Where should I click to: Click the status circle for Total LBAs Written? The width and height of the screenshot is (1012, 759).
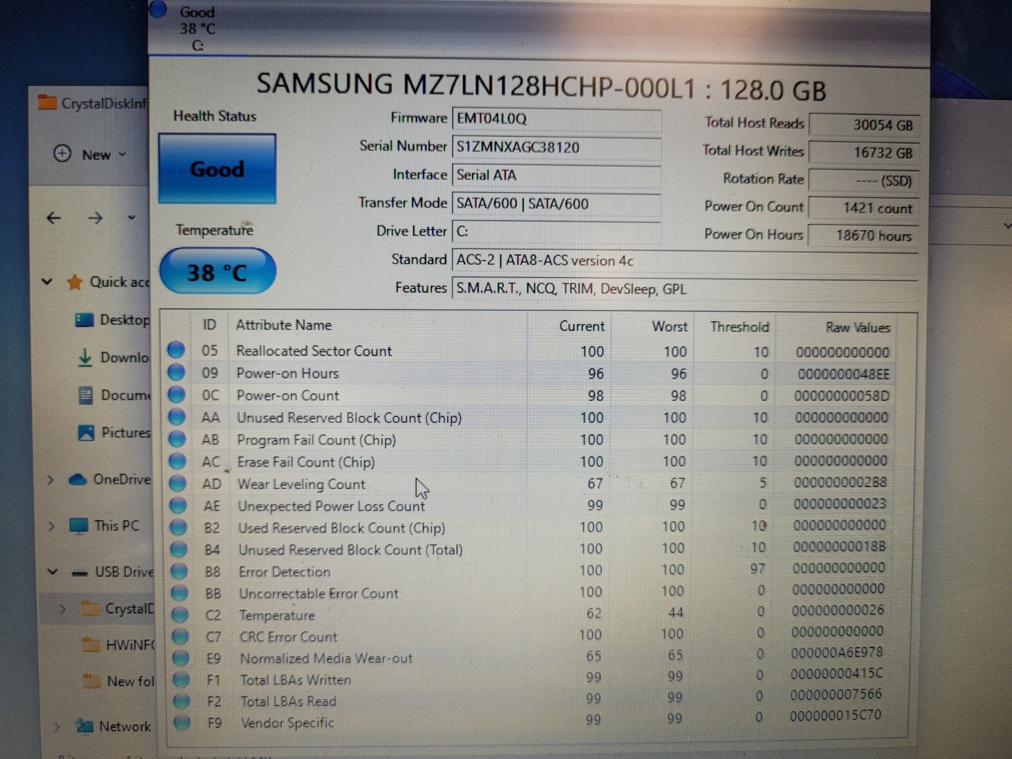(181, 680)
